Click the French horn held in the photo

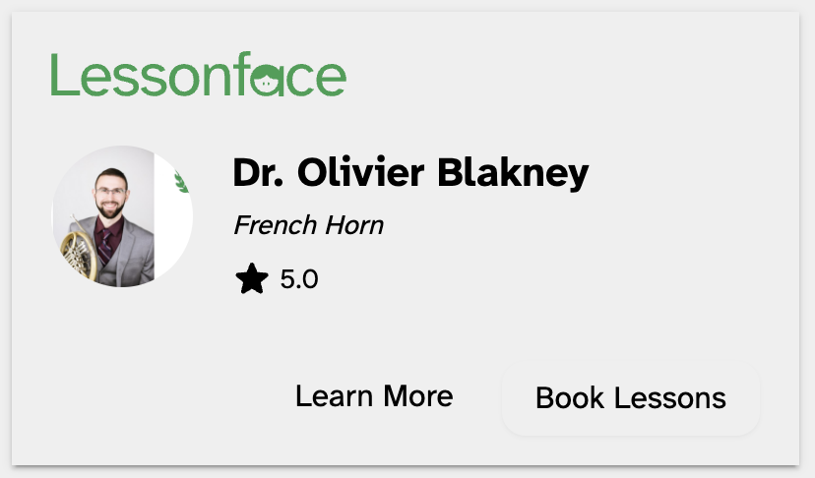[x=79, y=252]
